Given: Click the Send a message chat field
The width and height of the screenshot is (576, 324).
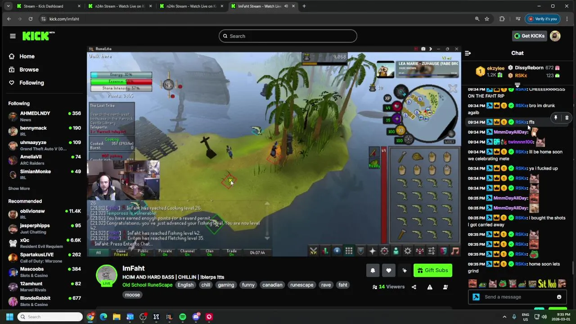Looking at the screenshot, I should click(x=517, y=297).
